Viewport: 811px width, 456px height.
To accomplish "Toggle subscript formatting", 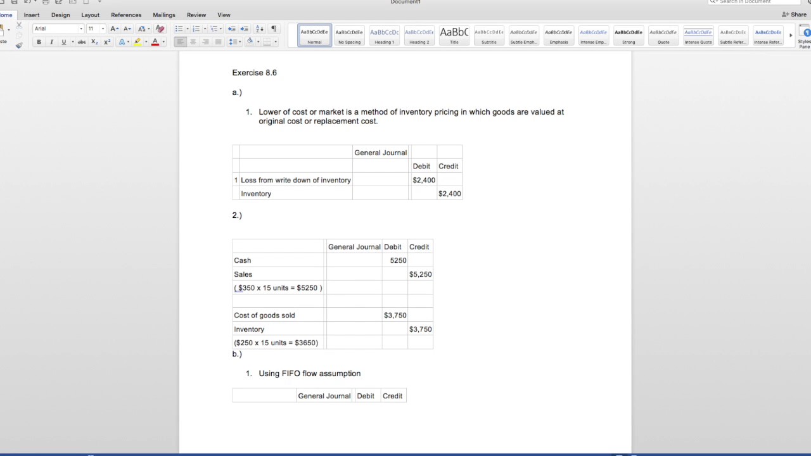I will 94,42.
